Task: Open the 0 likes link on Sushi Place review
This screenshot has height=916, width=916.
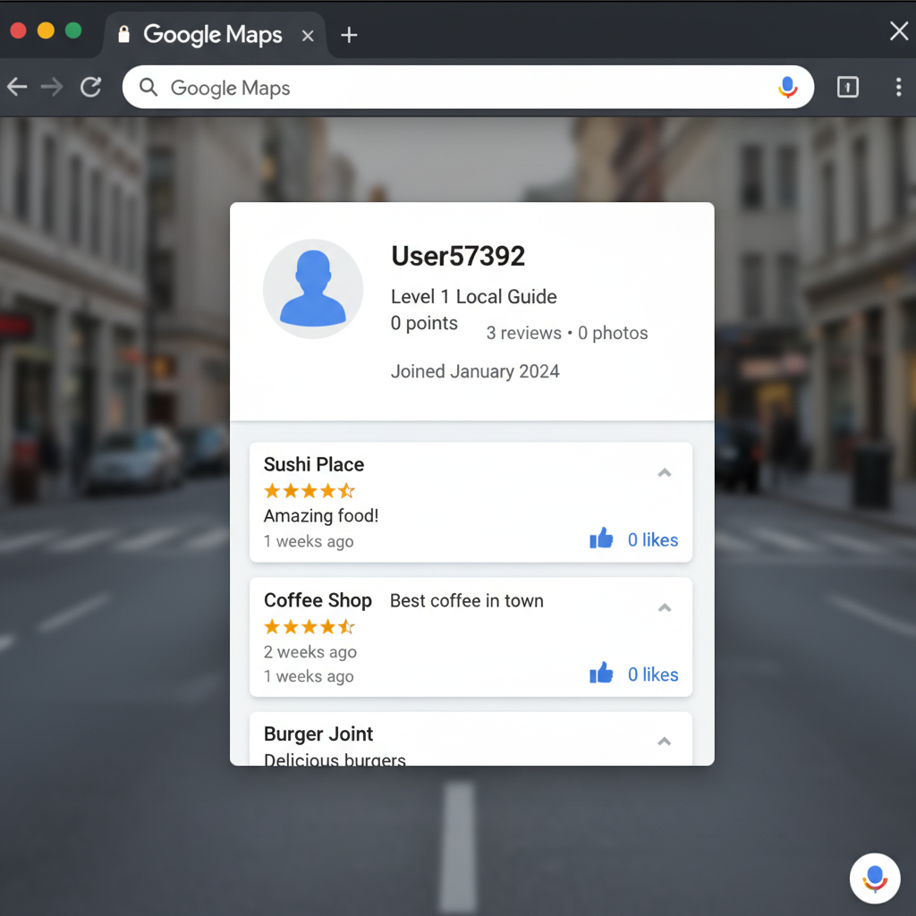Action: pos(652,539)
